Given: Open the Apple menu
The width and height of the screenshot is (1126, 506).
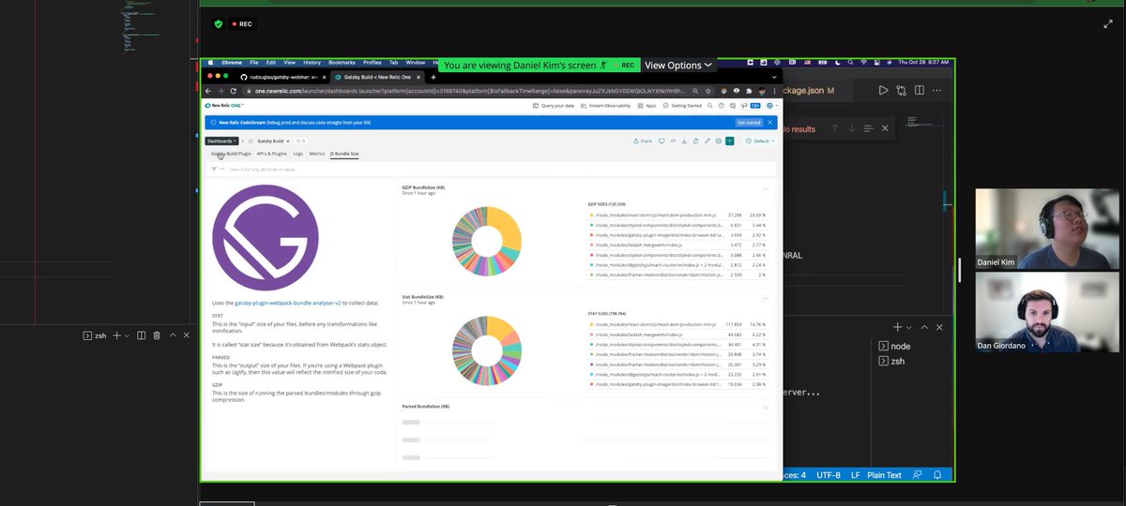Looking at the screenshot, I should 212,62.
